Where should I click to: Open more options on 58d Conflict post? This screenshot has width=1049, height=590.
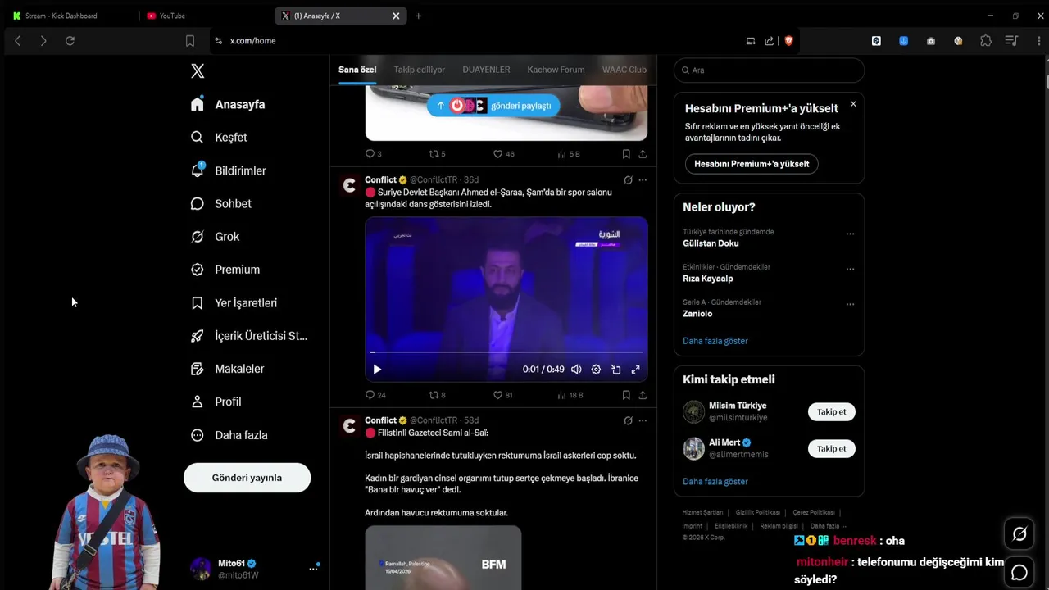pyautogui.click(x=643, y=420)
